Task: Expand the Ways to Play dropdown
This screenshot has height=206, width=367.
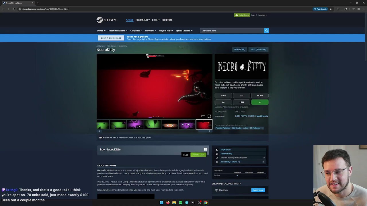Action: click(166, 31)
